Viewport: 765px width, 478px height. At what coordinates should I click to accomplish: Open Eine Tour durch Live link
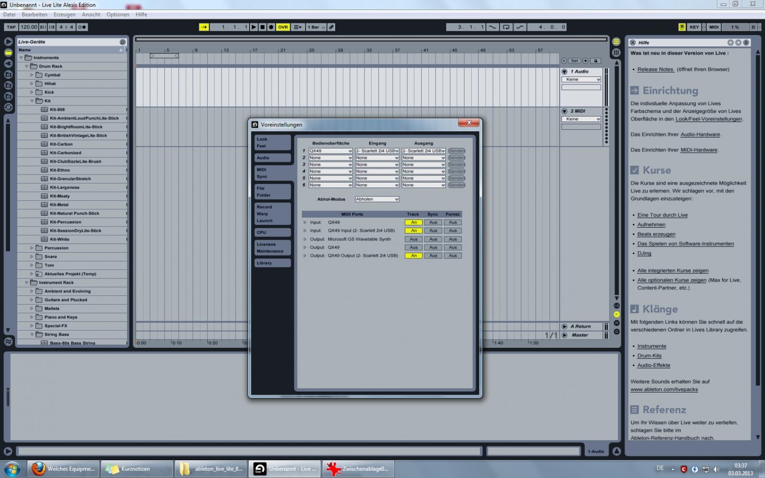662,215
